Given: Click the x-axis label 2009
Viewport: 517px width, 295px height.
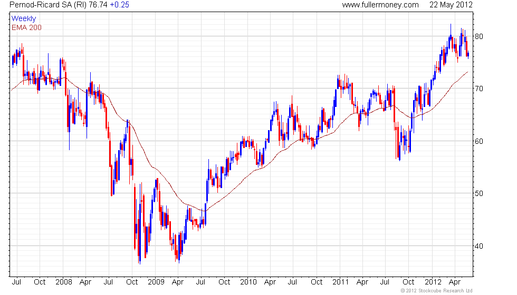Looking at the screenshot, I should (x=156, y=282).
